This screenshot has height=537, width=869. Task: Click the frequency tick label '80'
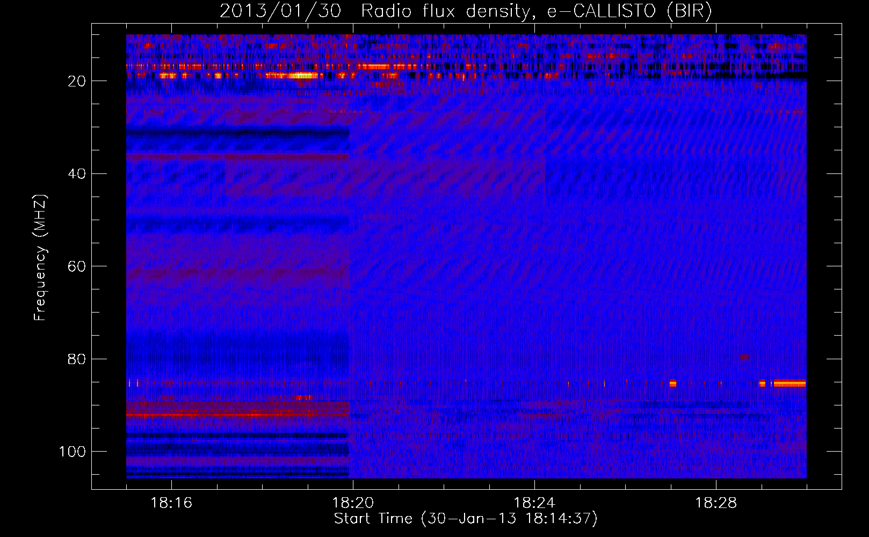(77, 359)
